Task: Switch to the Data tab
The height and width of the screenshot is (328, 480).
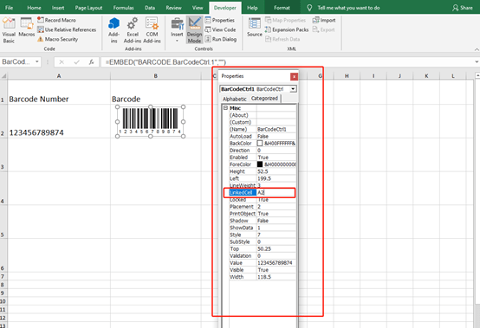Action: (150, 8)
